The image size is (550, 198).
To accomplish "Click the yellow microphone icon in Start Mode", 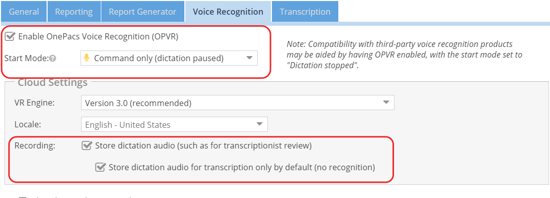I will click(x=86, y=58).
